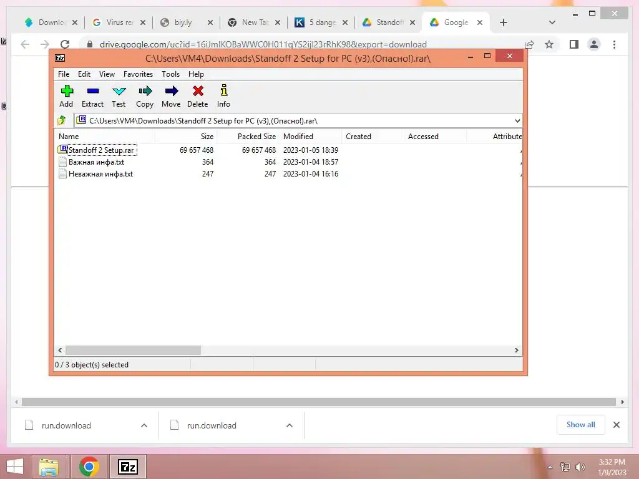Viewport: 639px width, 479px height.
Task: Expand the 7-Zip address path dropdown
Action: 517,120
